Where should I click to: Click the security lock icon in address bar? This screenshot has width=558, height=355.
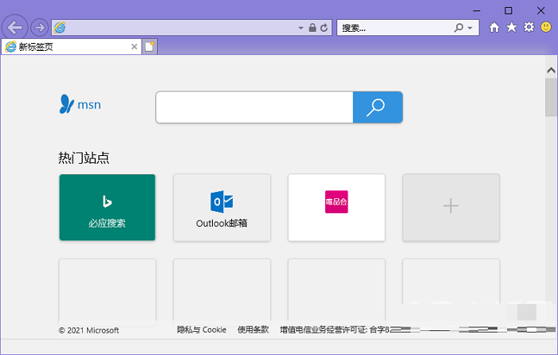click(312, 27)
